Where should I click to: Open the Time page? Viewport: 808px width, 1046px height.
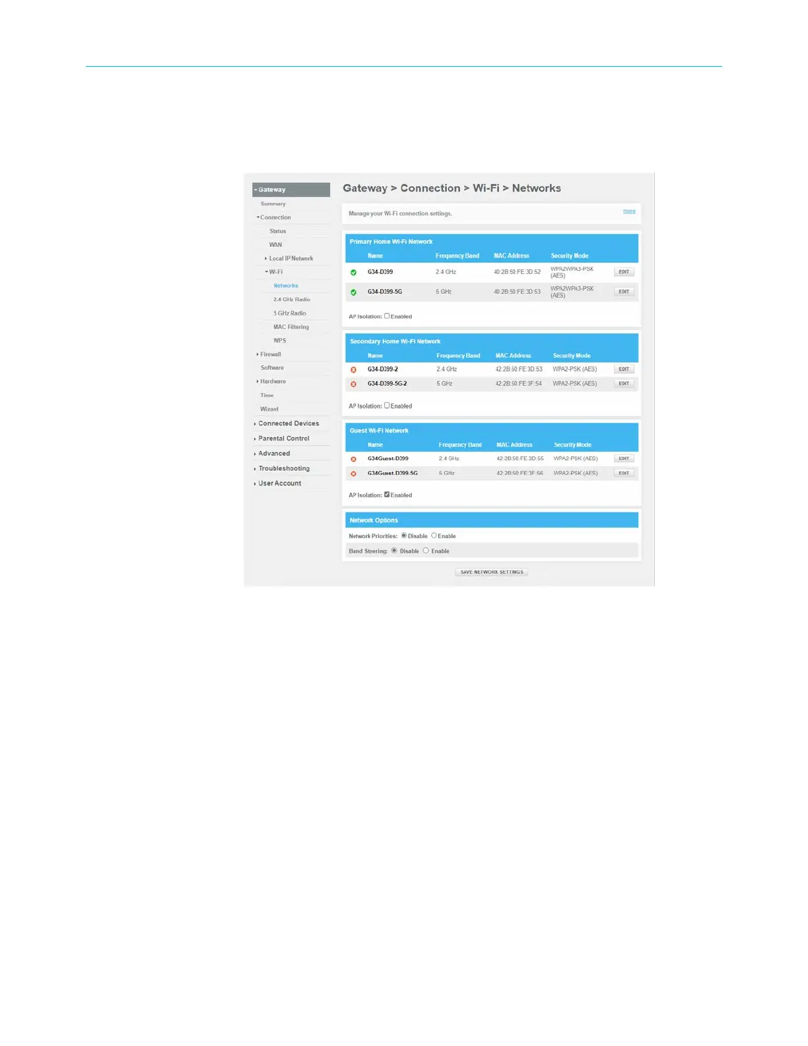click(x=267, y=396)
